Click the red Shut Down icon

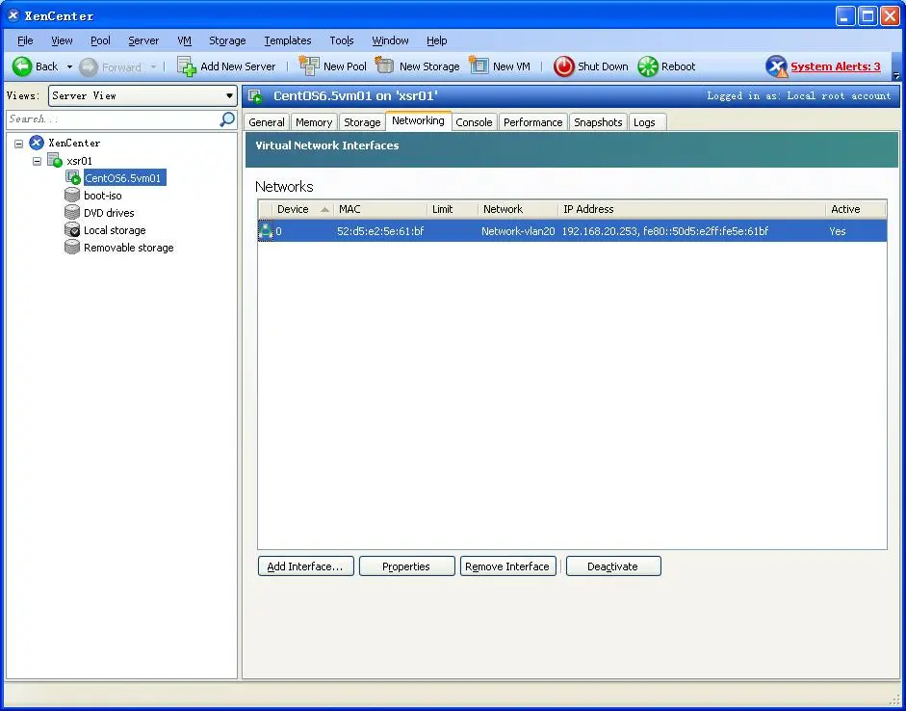[564, 66]
